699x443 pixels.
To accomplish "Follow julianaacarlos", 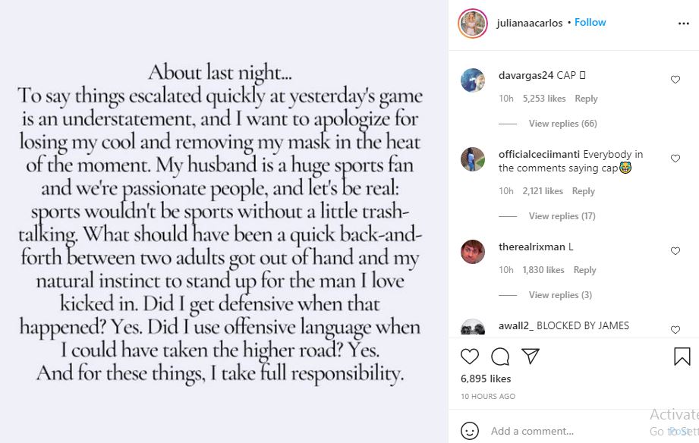I will coord(590,22).
